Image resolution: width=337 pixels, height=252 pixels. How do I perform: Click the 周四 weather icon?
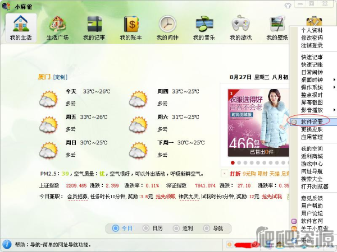point(138,99)
